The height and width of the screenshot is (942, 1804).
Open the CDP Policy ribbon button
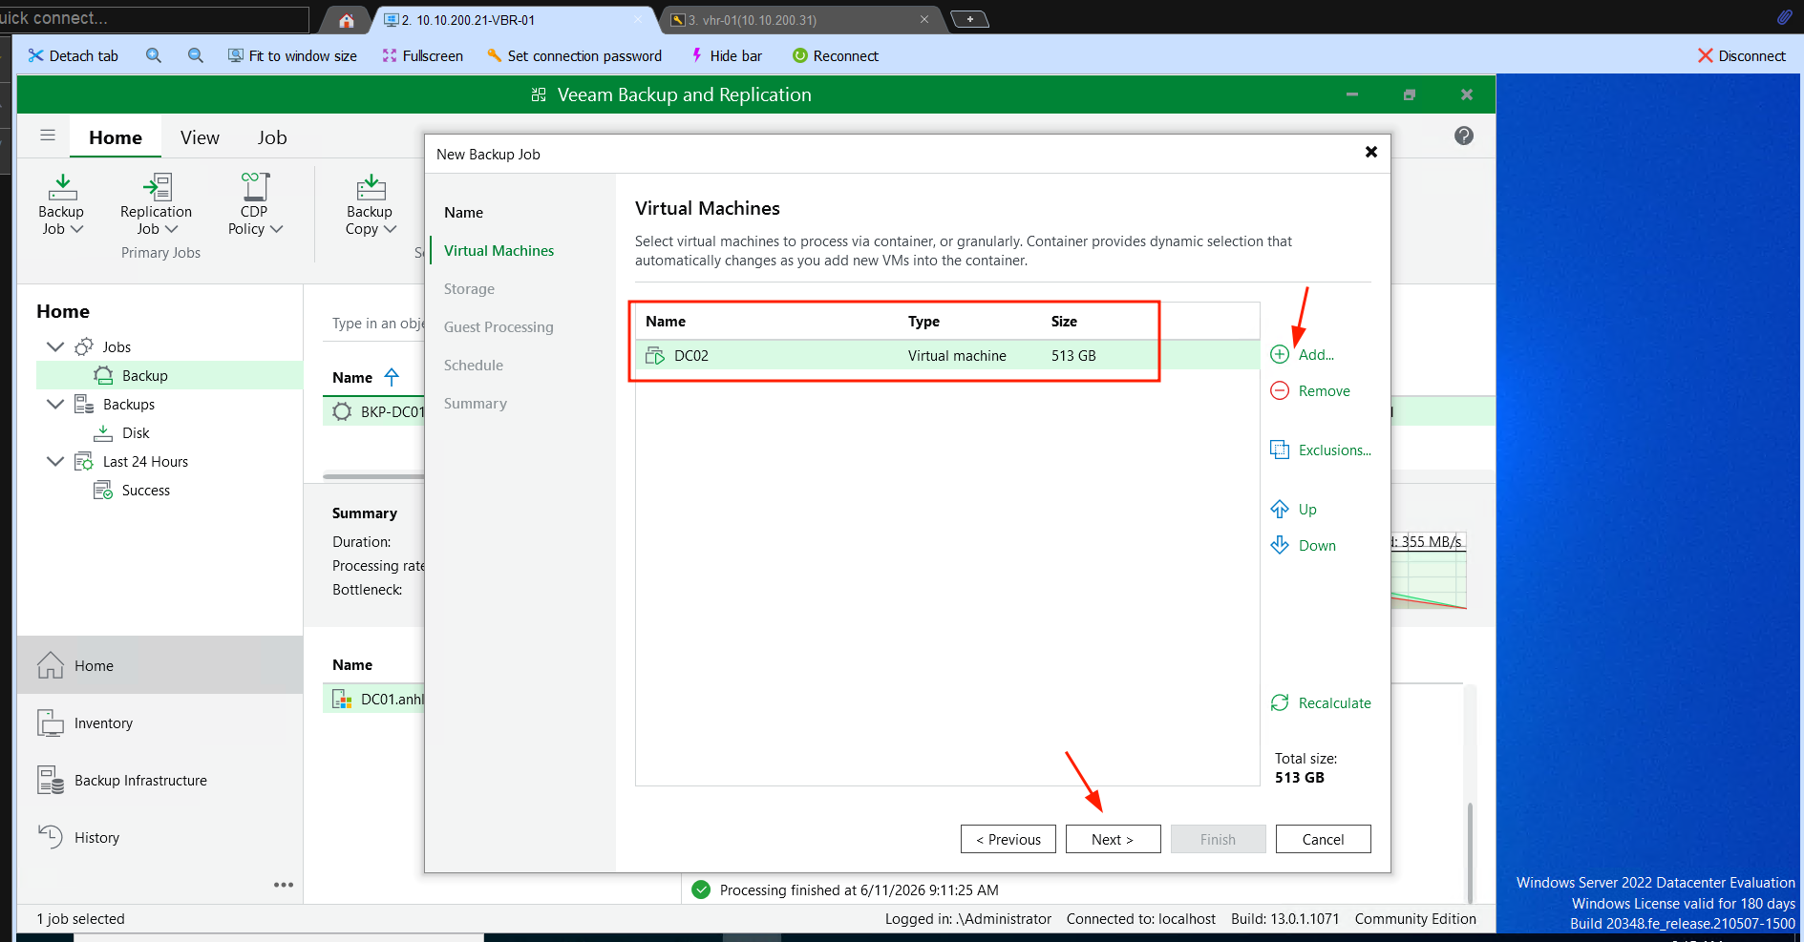click(x=255, y=204)
